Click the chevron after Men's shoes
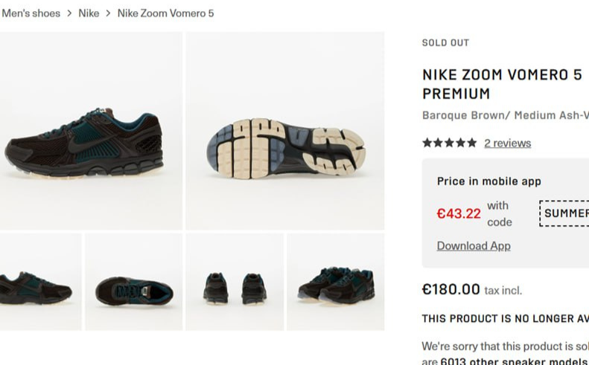 pos(69,13)
